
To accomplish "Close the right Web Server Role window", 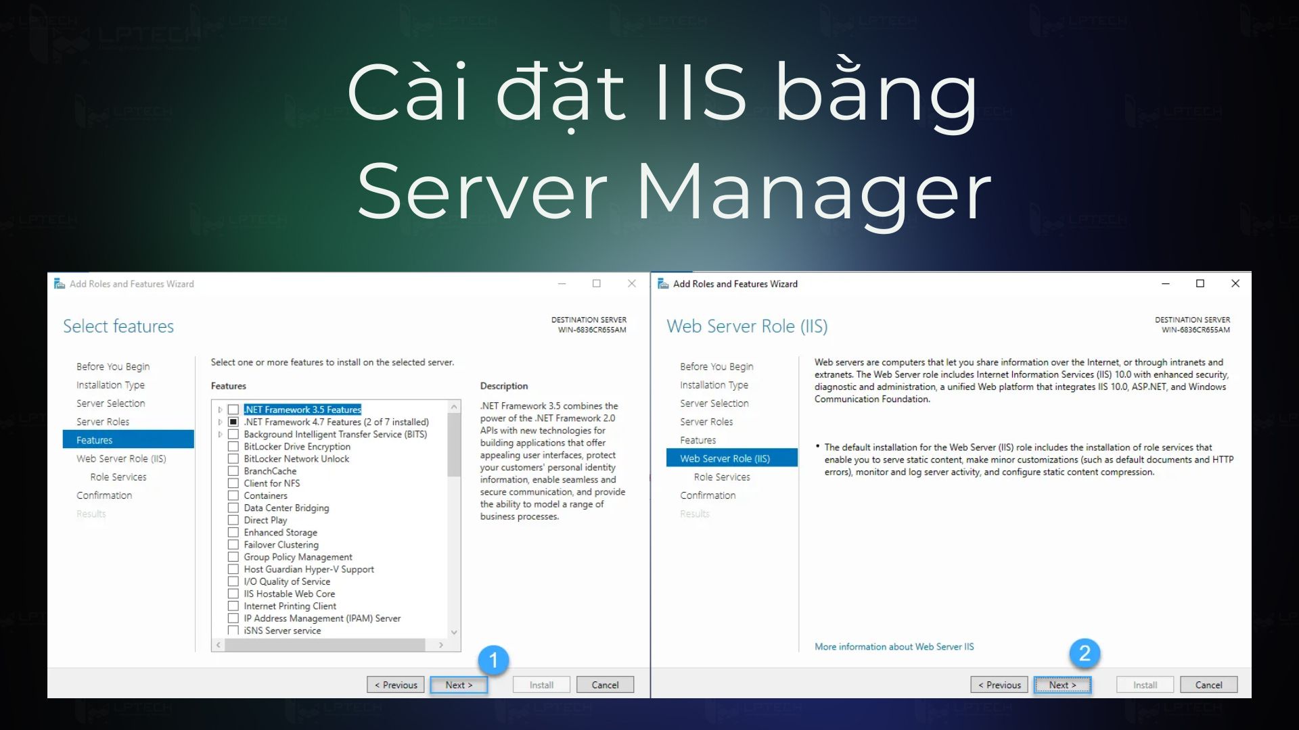I will pyautogui.click(x=1235, y=284).
